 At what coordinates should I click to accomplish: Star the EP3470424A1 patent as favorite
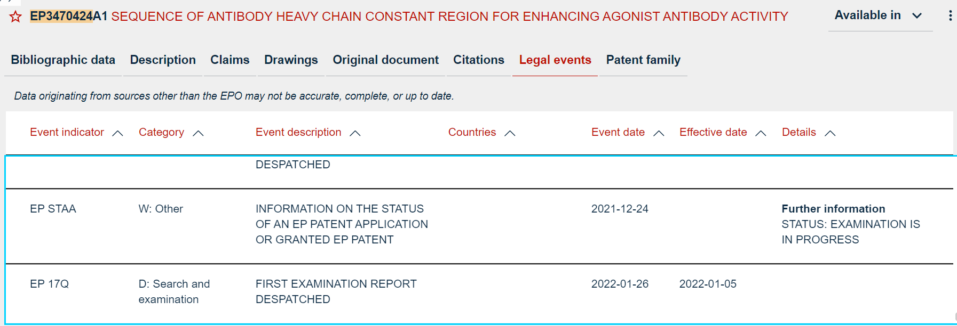point(15,17)
